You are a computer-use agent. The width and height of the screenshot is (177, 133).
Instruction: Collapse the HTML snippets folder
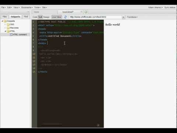pyautogui.click(x=5, y=31)
